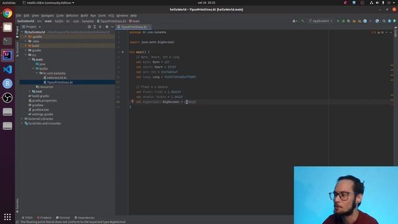Select HelloWorld.kt in project tree

click(57, 78)
